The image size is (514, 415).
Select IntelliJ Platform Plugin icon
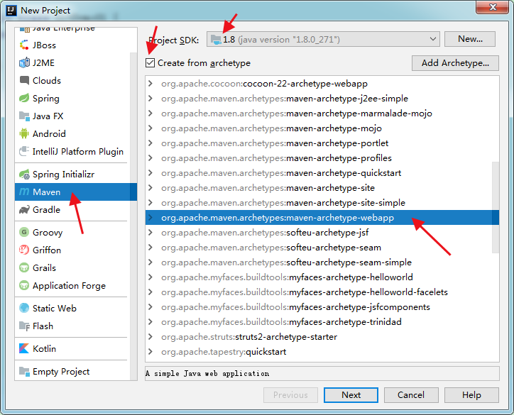(x=24, y=151)
